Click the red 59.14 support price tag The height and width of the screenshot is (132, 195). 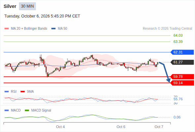182,83
